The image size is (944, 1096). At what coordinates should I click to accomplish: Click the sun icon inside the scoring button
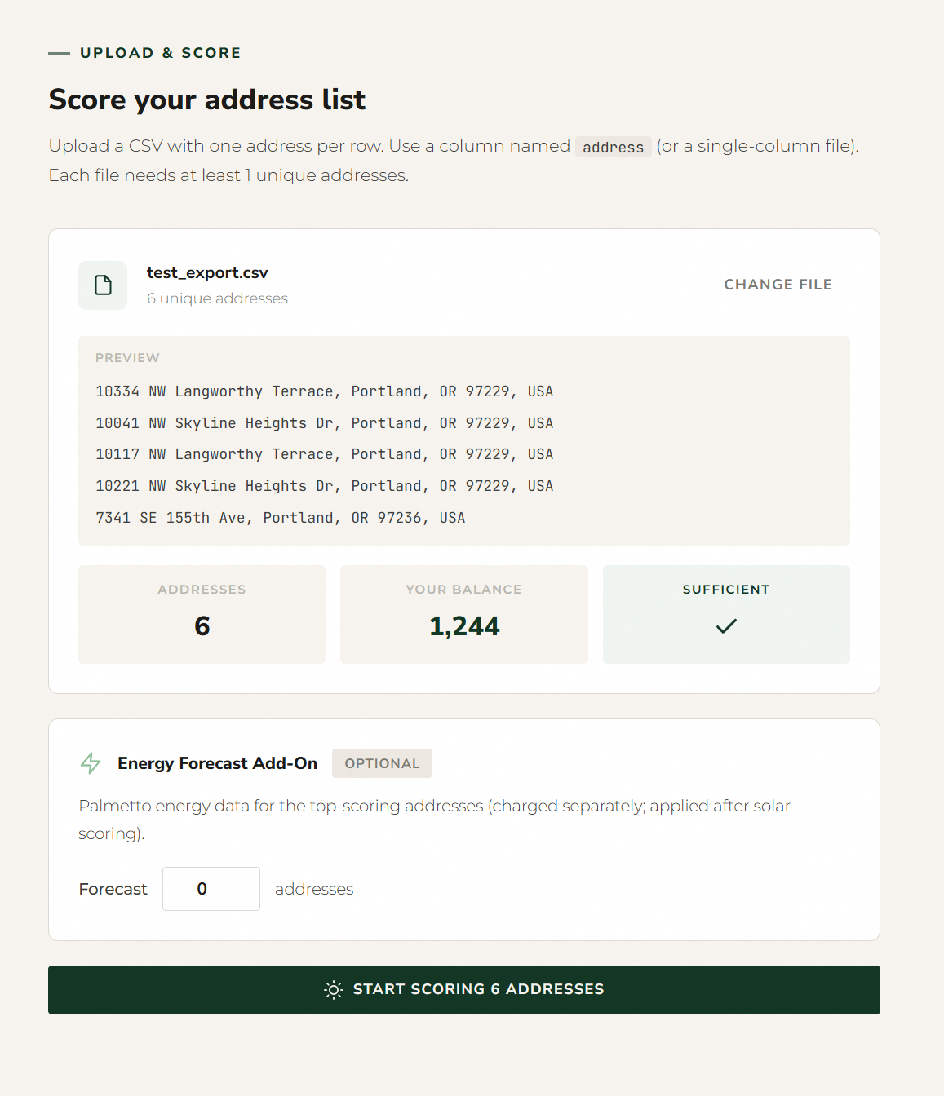coord(333,989)
